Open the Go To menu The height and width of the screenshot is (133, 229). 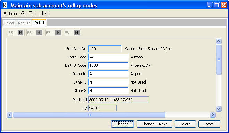point(28,14)
